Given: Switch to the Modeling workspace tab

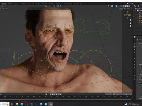Looking at the screenshot, I should [x=10, y=4].
